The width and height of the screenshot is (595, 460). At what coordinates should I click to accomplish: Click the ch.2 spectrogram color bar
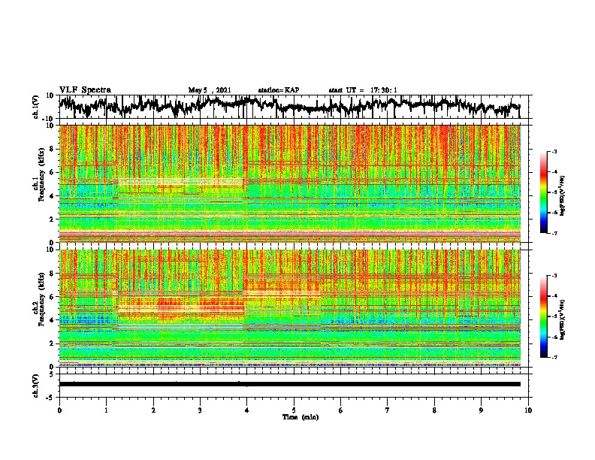pos(544,316)
